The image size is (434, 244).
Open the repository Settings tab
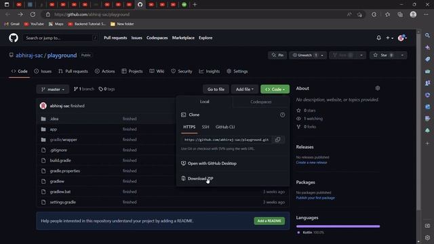pos(237,71)
